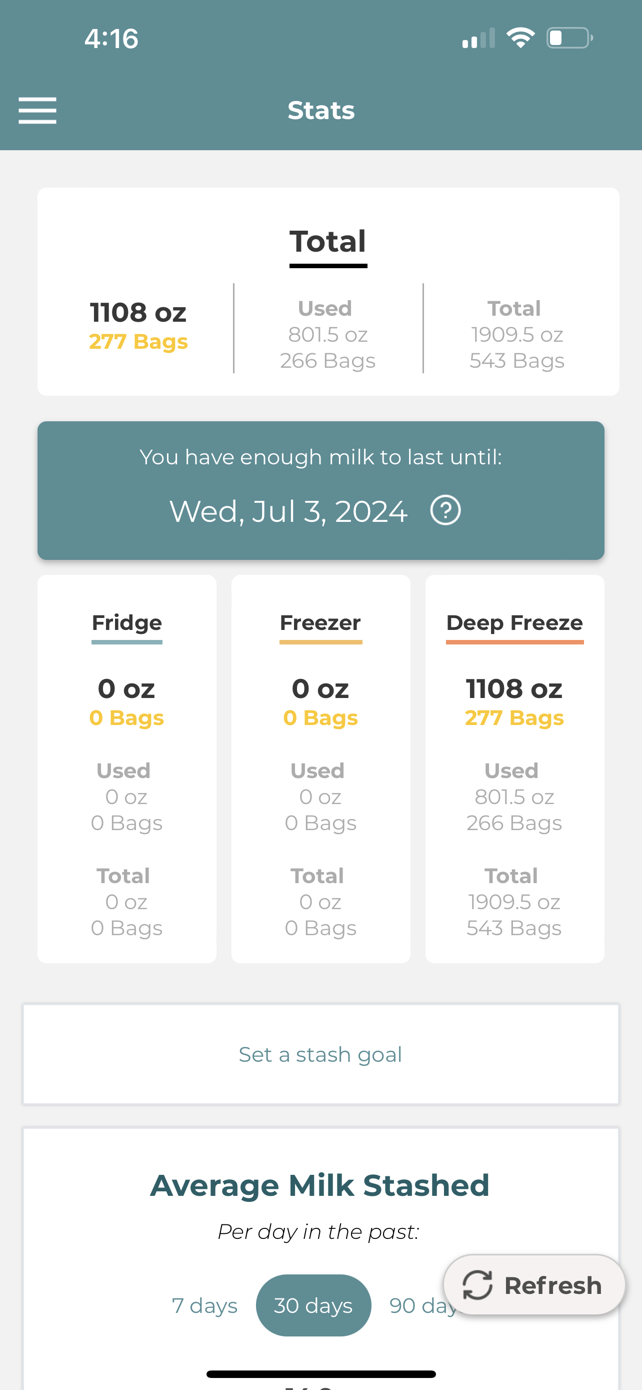Viewport: 642px width, 1390px height.
Task: Tap the Total stash heading
Action: pyautogui.click(x=327, y=242)
